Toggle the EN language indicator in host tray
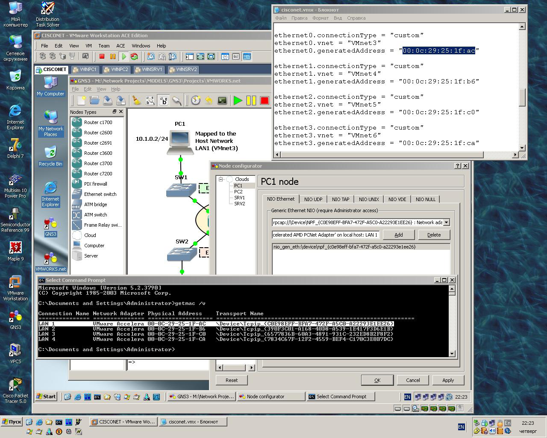This screenshot has height=438, width=547. (461, 426)
